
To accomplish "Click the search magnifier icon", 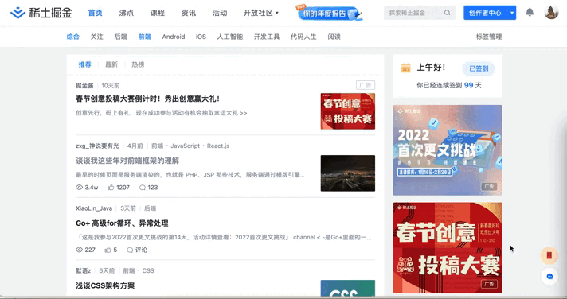I will pos(448,13).
